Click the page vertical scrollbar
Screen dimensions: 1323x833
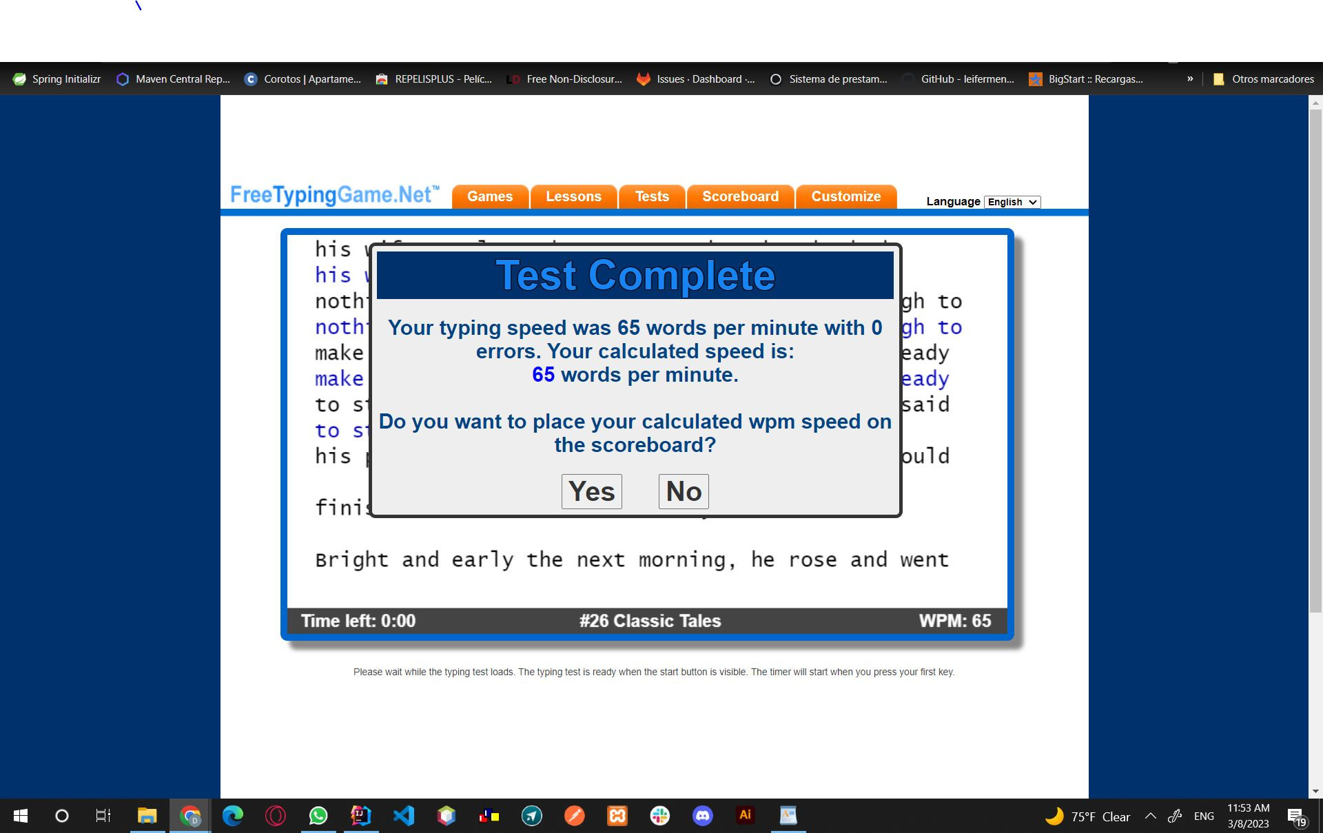[1315, 358]
